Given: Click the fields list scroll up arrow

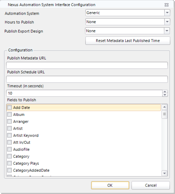Looking at the screenshot, I should pyautogui.click(x=164, y=107).
